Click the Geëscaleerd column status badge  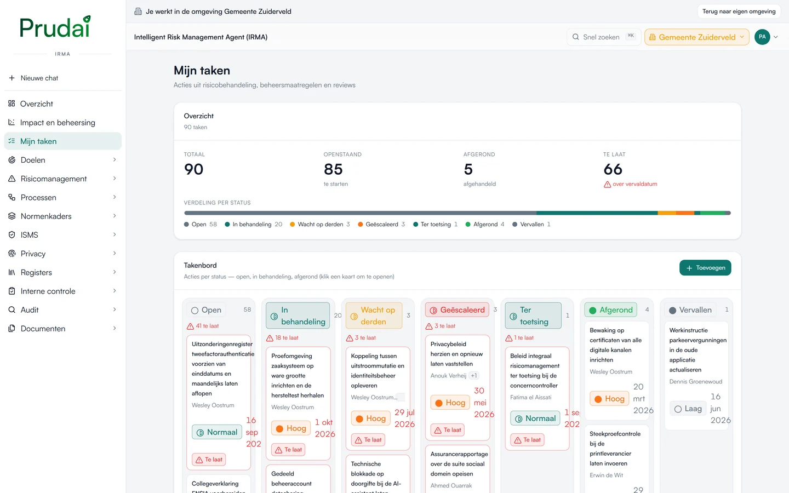pyautogui.click(x=458, y=310)
